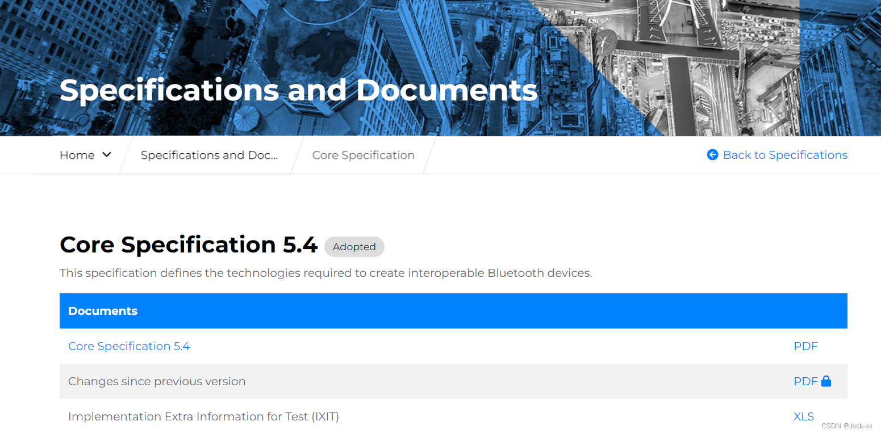This screenshot has height=434, width=881.
Task: Open the Core Specification 5.4 document link
Action: (x=129, y=346)
